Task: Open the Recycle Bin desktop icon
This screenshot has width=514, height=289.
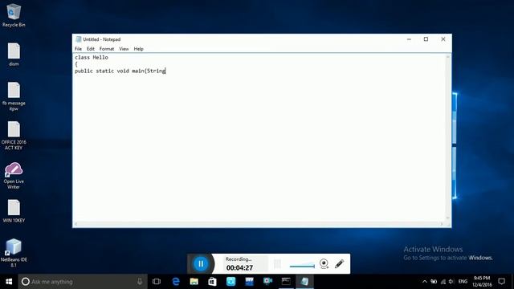Action: coord(14,15)
